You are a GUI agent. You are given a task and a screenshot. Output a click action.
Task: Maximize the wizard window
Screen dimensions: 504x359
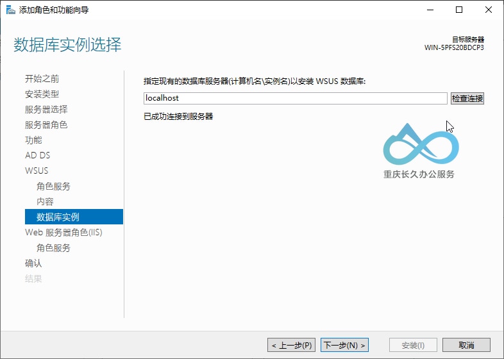pos(459,10)
